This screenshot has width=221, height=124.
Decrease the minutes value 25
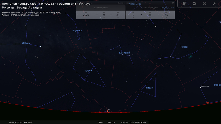point(150,17)
